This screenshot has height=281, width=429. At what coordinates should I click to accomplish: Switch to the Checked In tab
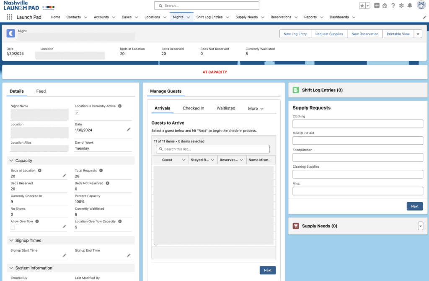click(x=194, y=108)
